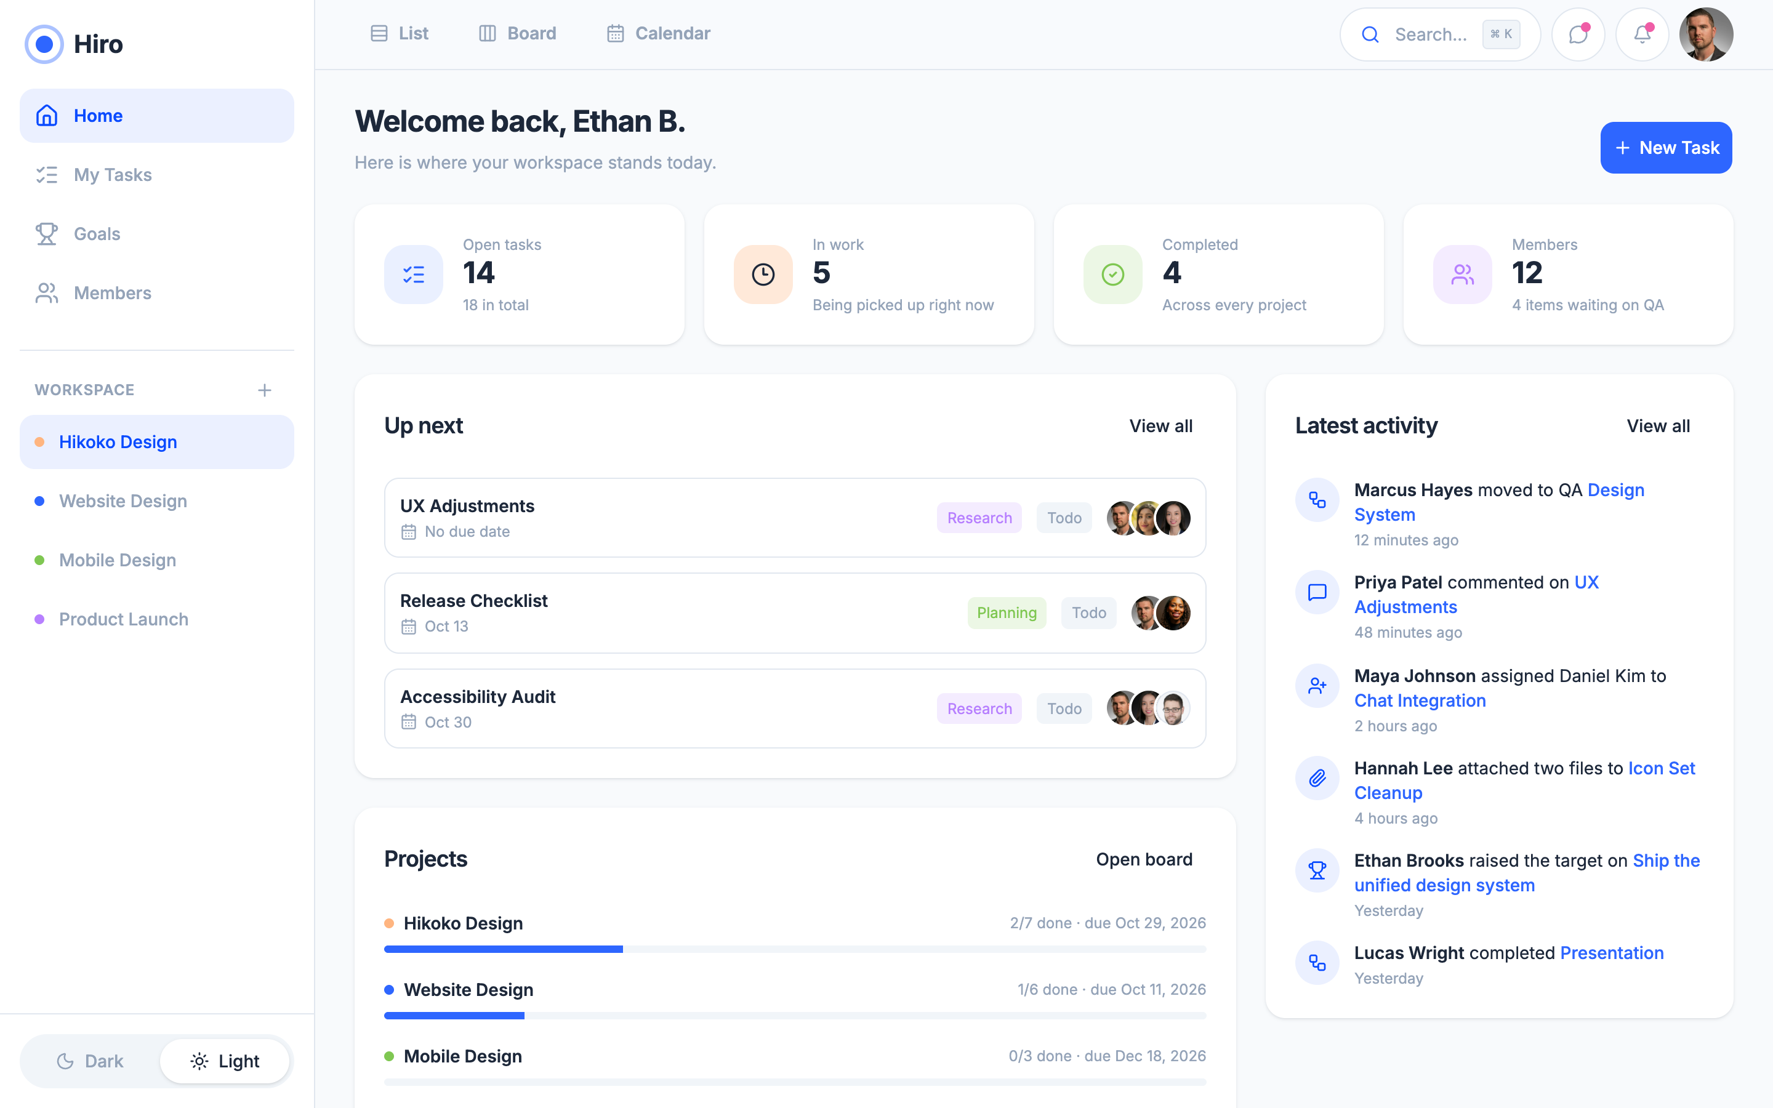Switch to the Calendar view tab
This screenshot has height=1108, width=1773.
(x=659, y=34)
